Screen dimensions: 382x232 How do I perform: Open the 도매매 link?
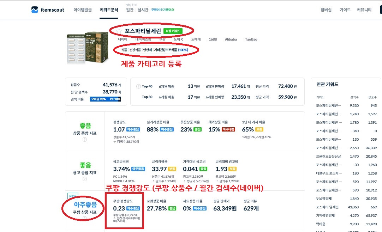(196, 39)
